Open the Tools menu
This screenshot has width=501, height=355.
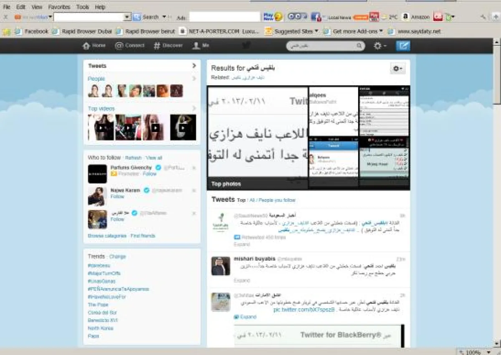(x=83, y=7)
